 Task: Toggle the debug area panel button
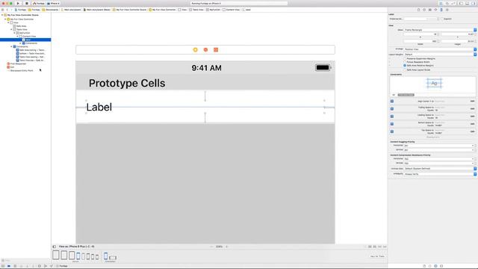(467, 3)
